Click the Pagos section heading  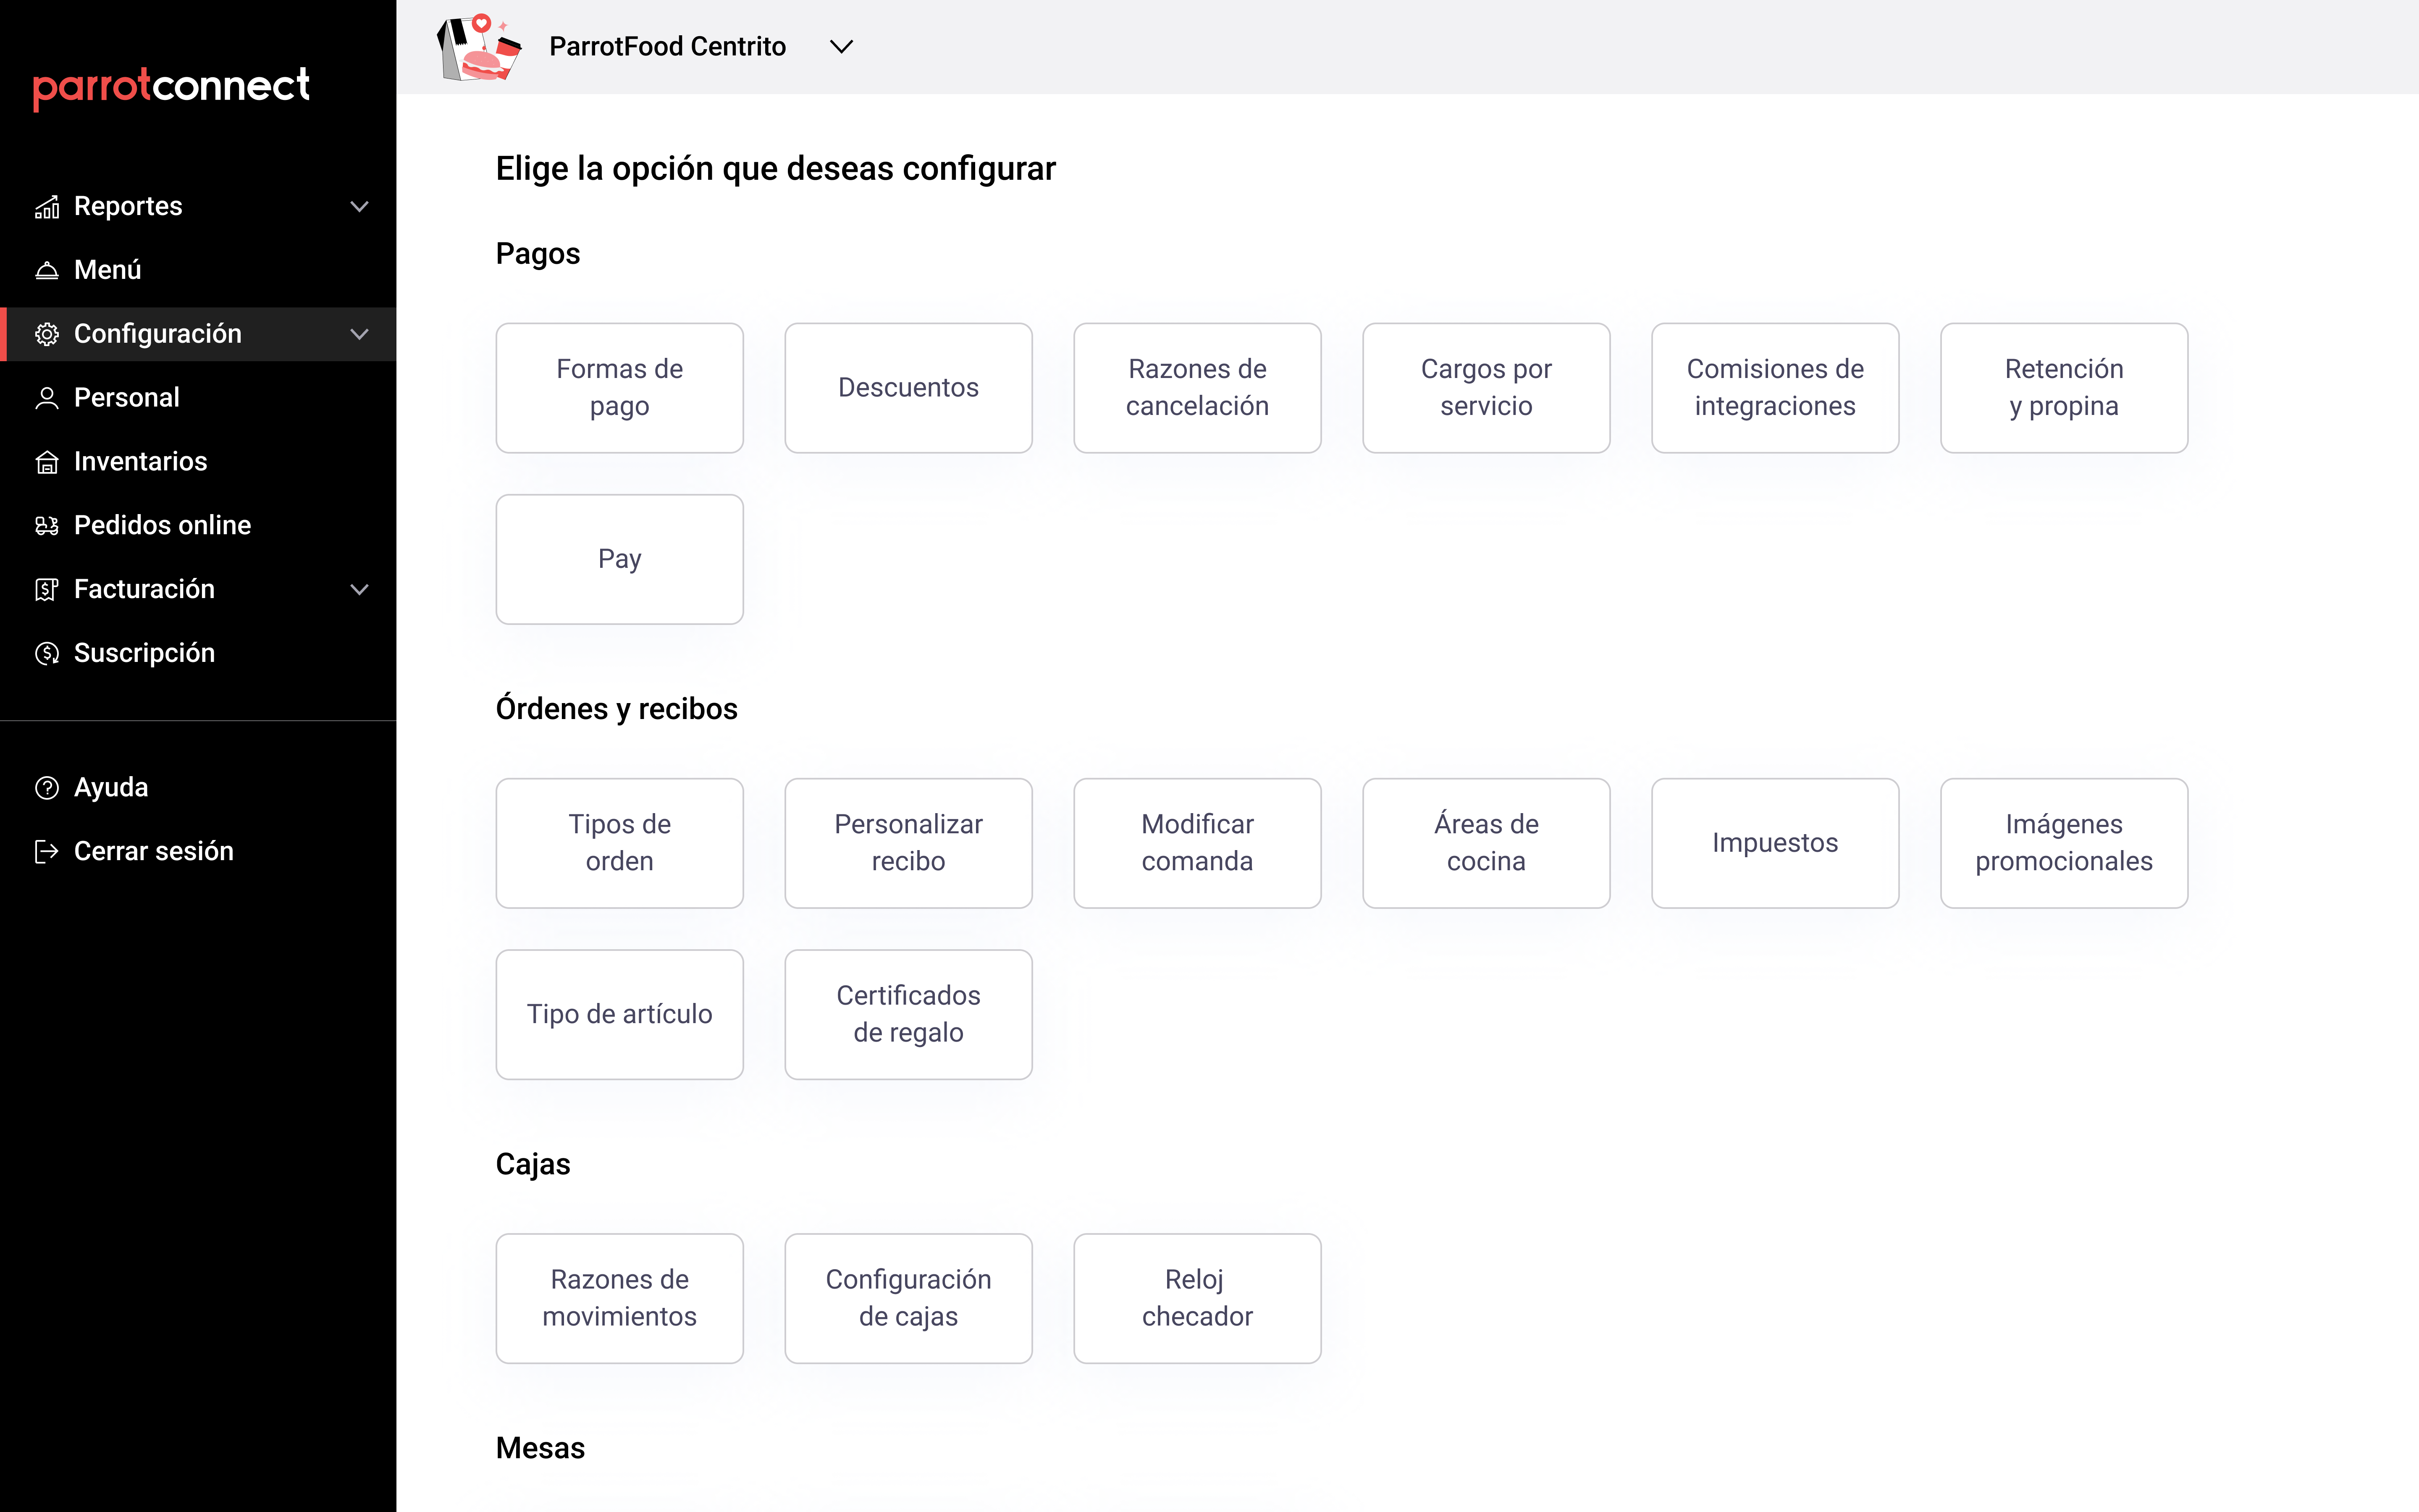tap(538, 254)
